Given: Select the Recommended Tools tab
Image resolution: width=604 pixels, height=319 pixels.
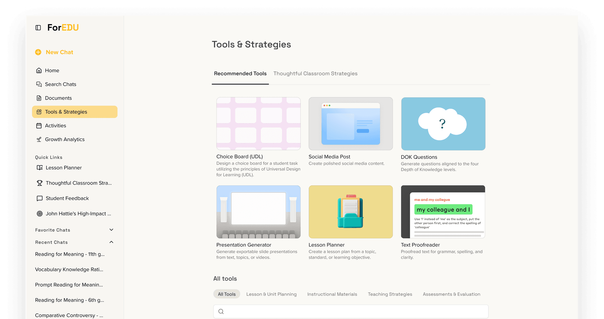Looking at the screenshot, I should point(240,73).
